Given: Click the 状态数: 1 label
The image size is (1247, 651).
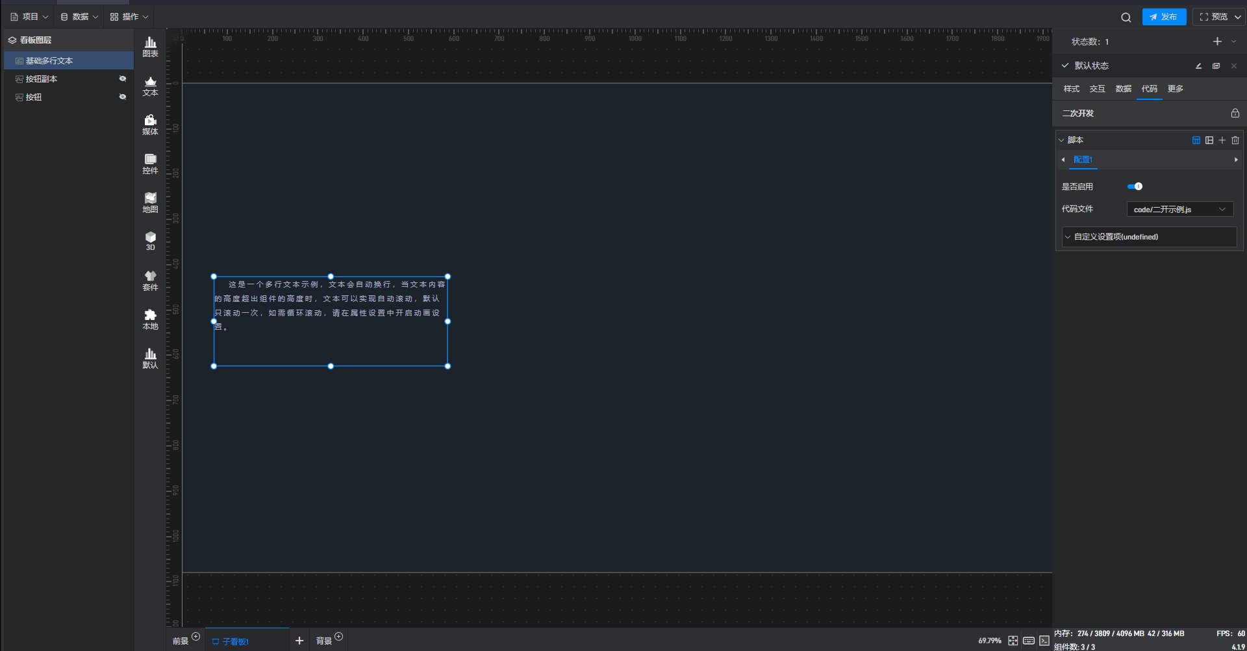Looking at the screenshot, I should 1090,42.
